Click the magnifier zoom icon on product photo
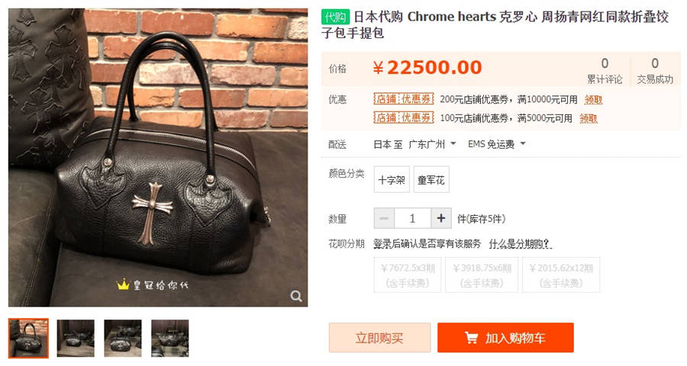This screenshot has height=366, width=687. point(296,296)
